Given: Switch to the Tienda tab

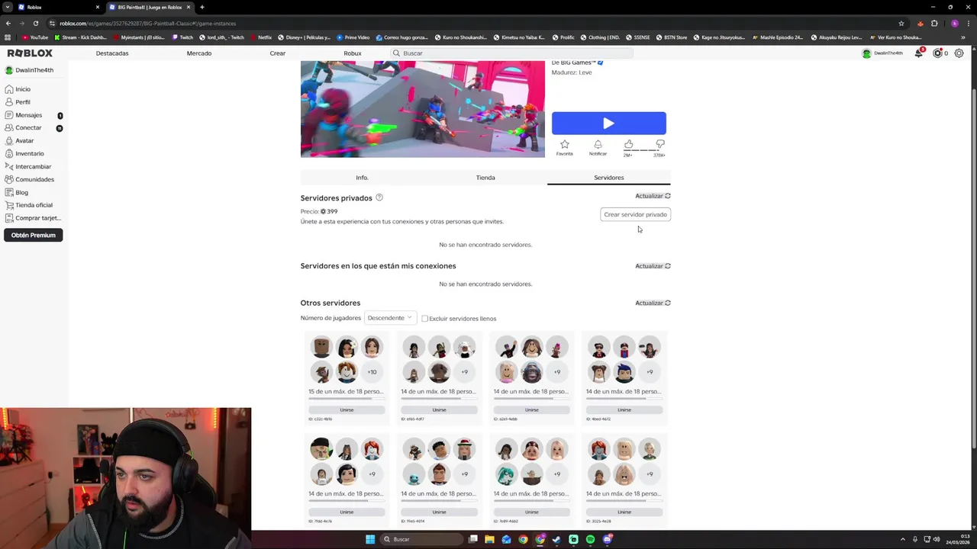Looking at the screenshot, I should (485, 178).
